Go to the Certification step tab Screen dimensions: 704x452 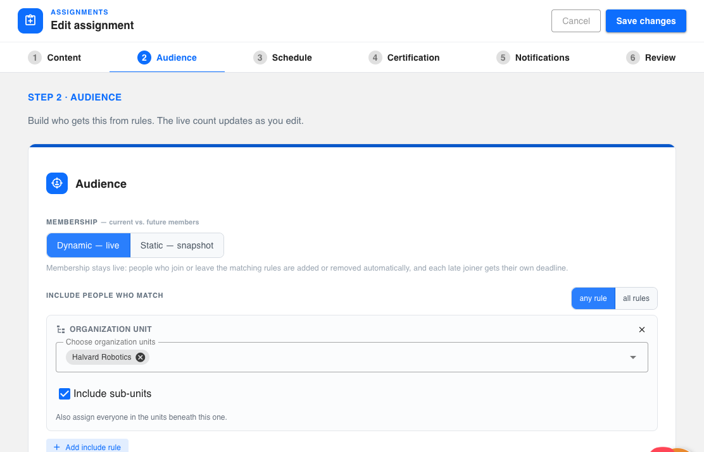coord(404,58)
